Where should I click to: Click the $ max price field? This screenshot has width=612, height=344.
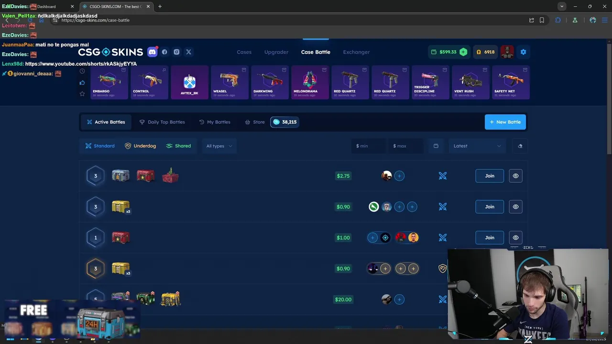click(405, 146)
